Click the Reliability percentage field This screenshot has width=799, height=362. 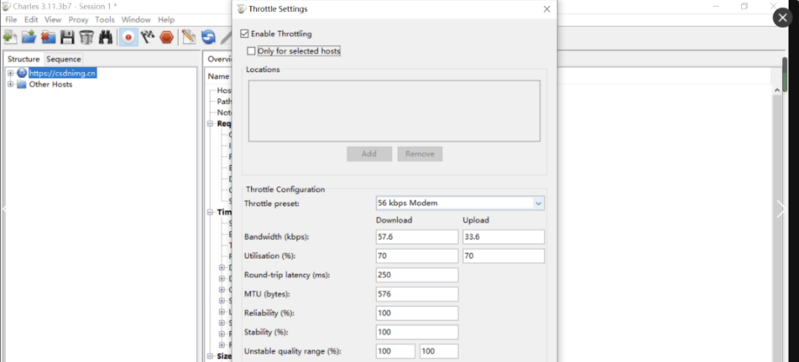click(x=417, y=313)
